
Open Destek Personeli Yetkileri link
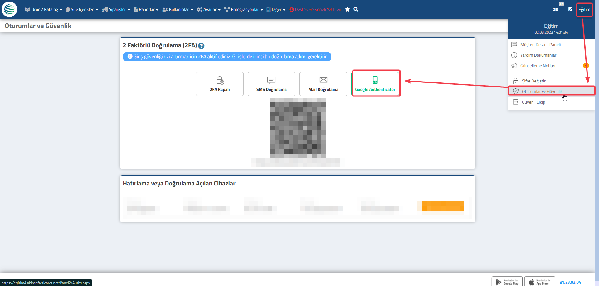(x=315, y=10)
